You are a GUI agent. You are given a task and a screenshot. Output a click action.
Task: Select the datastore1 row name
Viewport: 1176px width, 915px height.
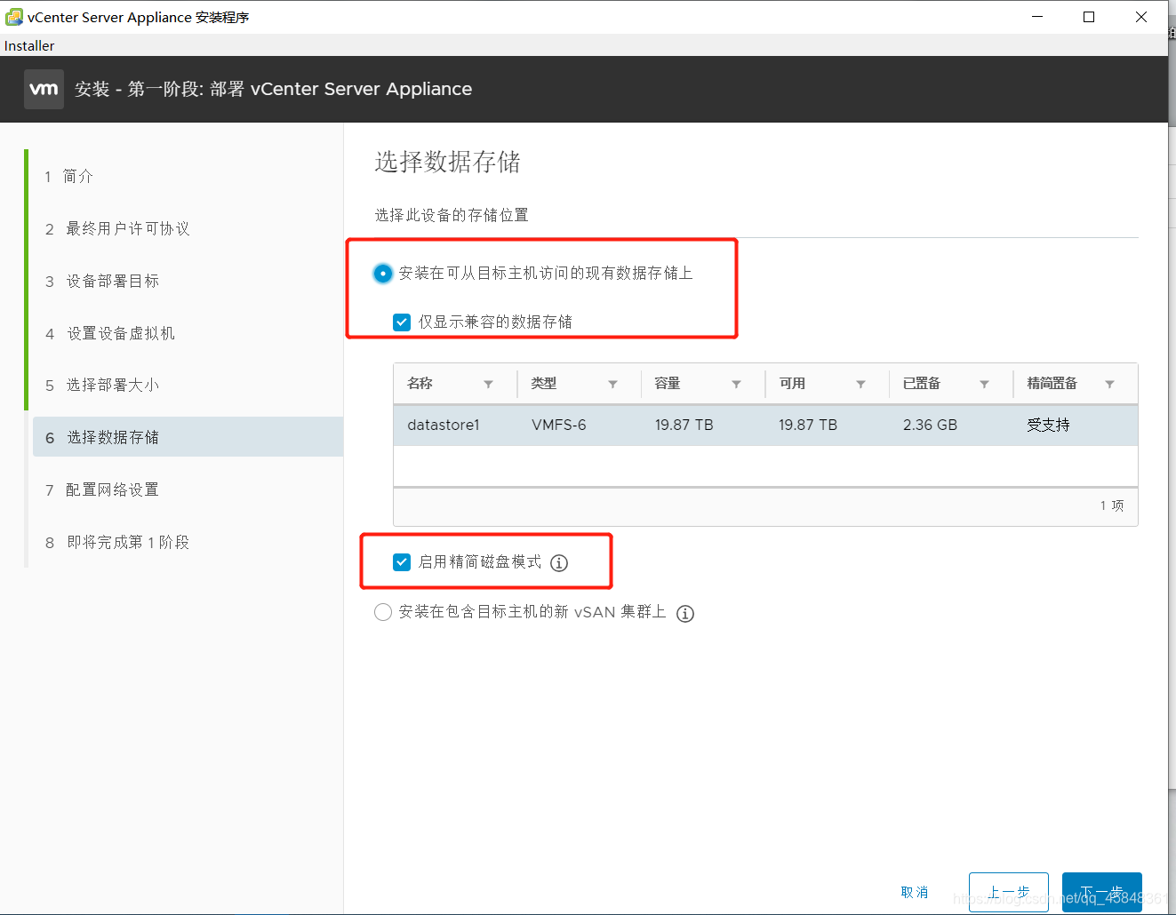(444, 425)
